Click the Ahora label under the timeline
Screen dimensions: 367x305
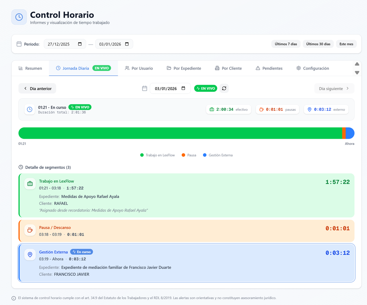pyautogui.click(x=350, y=144)
